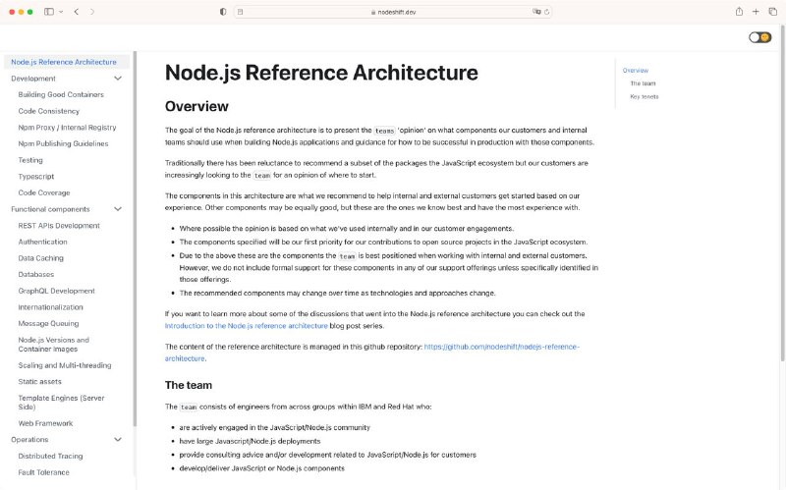Jump to Overview in table of contents
Viewport: 786px width, 490px height.
pos(635,71)
